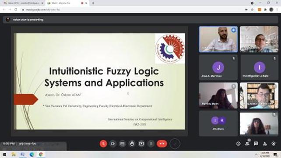Open a new browser tab
281x158 pixels.
click(93, 3)
